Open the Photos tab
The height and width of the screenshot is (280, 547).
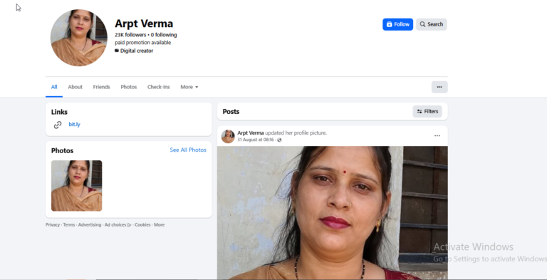tap(129, 87)
